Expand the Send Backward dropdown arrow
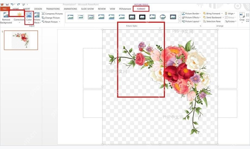The height and width of the screenshot is (149, 250). pyautogui.click(x=223, y=18)
